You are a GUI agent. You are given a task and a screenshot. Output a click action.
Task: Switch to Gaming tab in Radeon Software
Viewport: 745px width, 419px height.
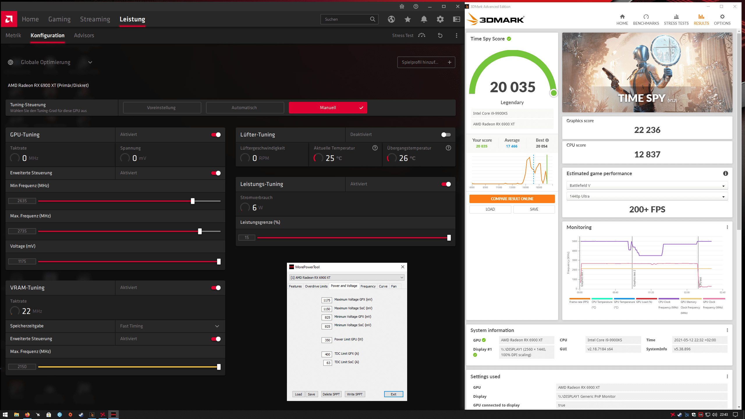[x=59, y=19]
